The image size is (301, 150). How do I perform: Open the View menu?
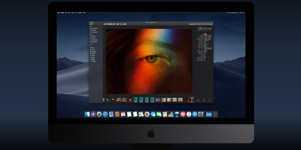click(73, 13)
